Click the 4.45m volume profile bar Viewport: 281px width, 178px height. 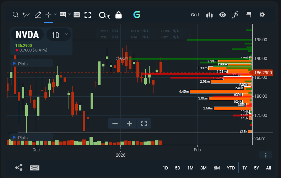[221, 92]
